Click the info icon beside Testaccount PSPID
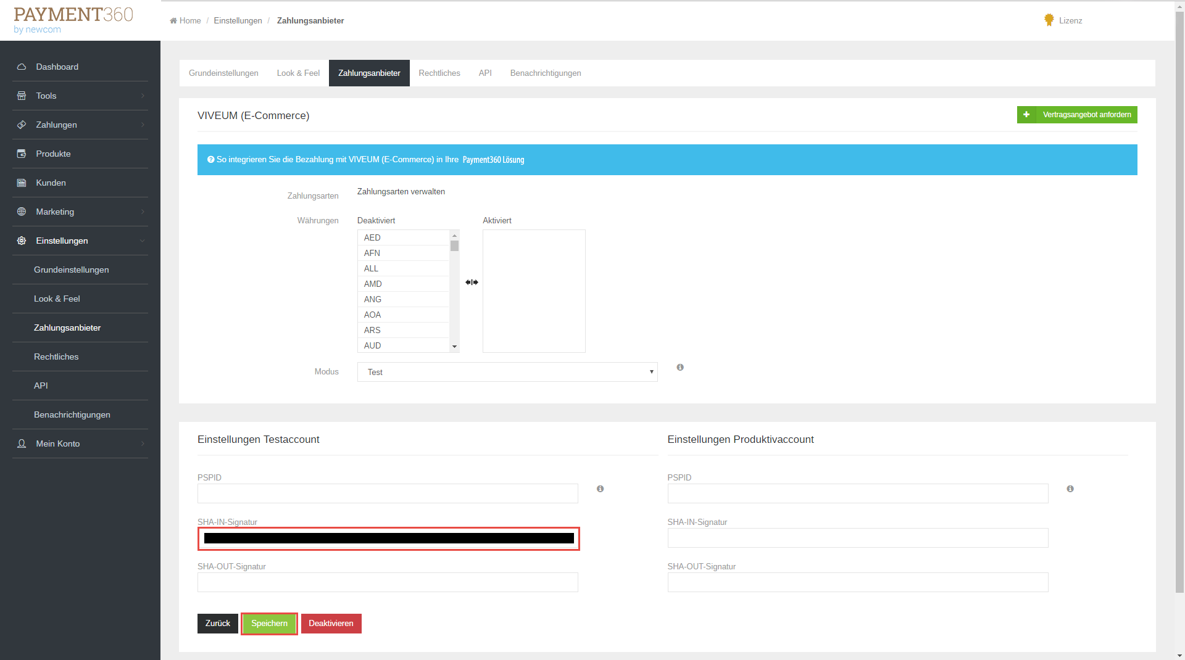1185x660 pixels. coord(600,489)
